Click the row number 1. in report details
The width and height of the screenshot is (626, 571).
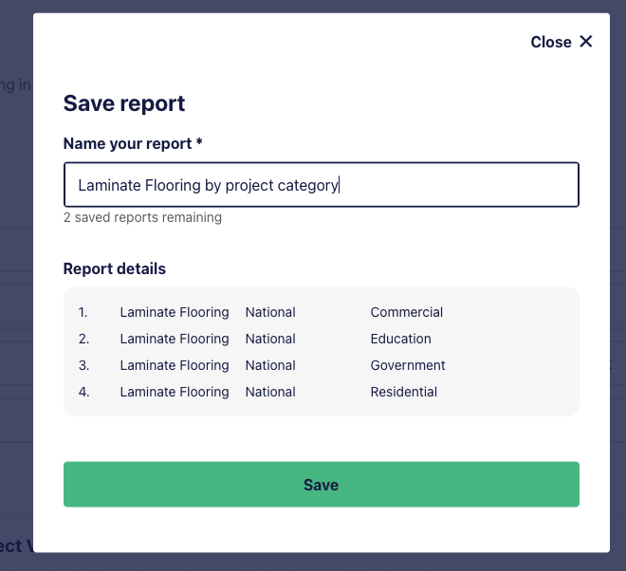(83, 312)
